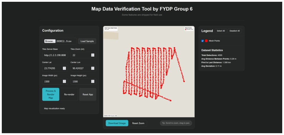Click the Browse... file chooser button
This screenshot has width=284, height=135.
(x=50, y=41)
